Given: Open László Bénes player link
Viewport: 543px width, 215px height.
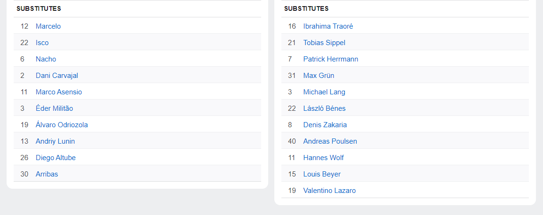Looking at the screenshot, I should click(324, 108).
